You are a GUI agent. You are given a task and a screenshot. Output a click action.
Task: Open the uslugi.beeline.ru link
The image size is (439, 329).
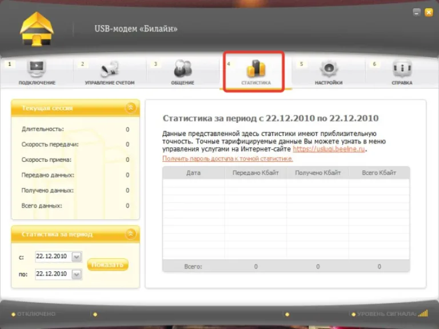tap(329, 149)
